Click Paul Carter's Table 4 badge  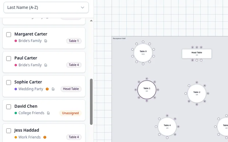pos(74,65)
